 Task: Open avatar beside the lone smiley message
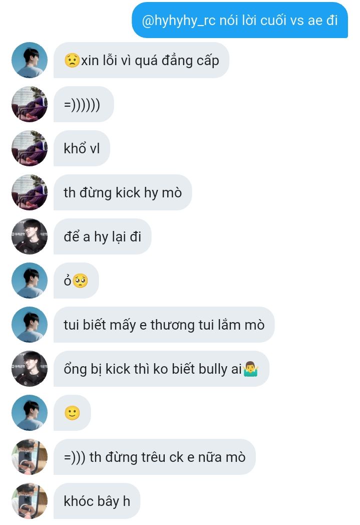point(30,413)
